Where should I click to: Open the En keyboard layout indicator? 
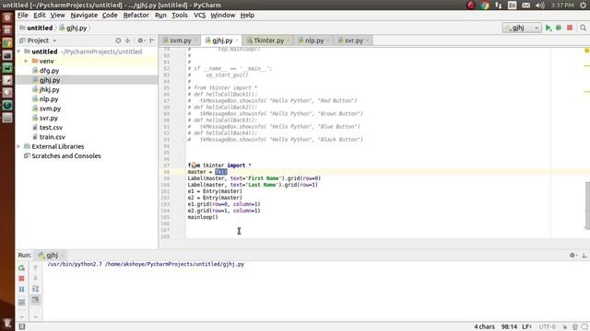point(513,6)
